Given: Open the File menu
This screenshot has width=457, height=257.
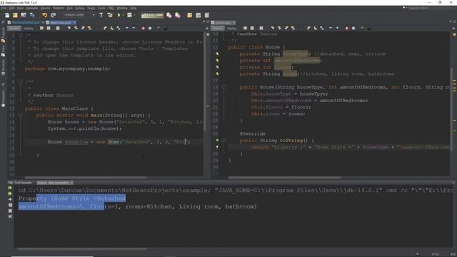Looking at the screenshot, I should point(4,8).
